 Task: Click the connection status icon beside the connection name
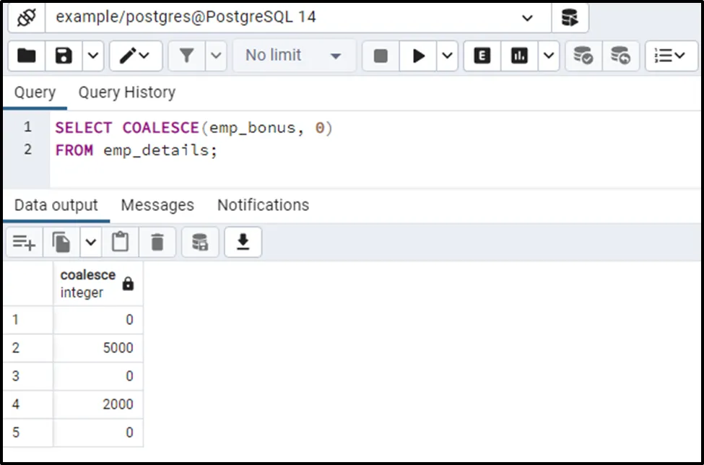tap(26, 17)
